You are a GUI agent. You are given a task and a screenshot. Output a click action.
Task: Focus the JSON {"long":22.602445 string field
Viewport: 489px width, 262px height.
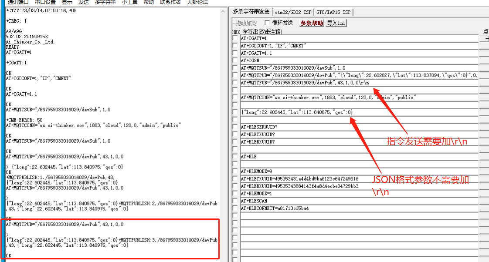[359, 112]
